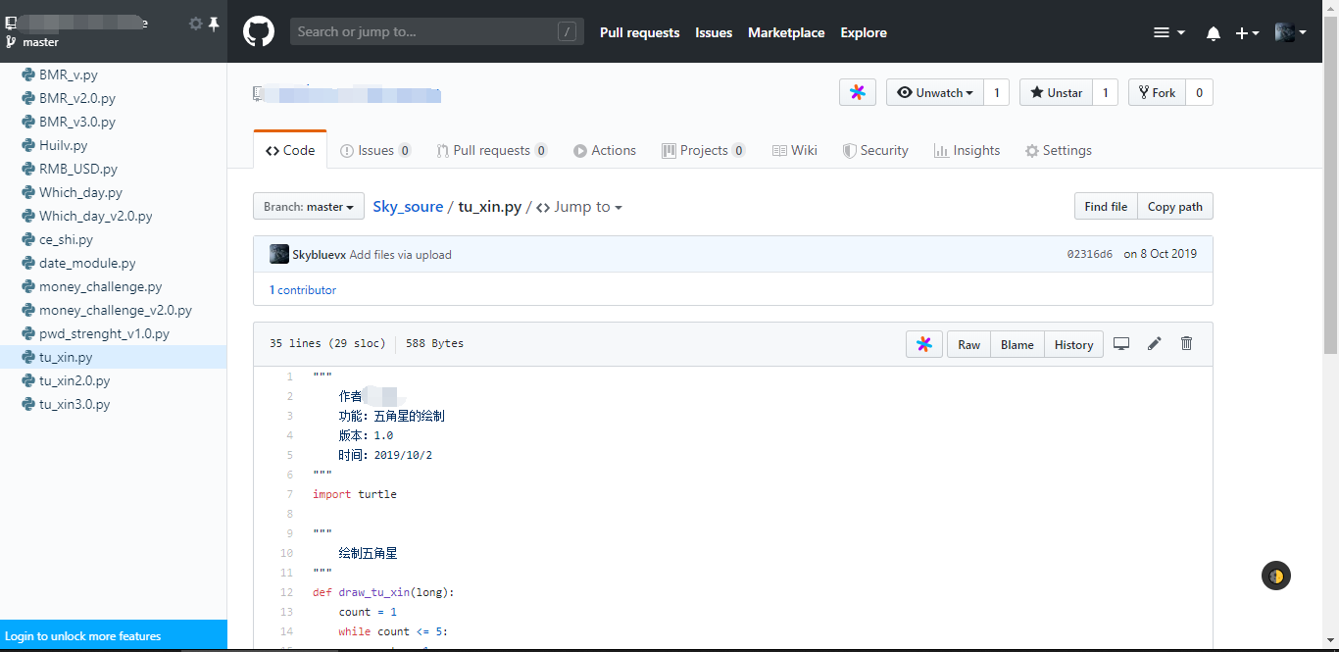Click the GitHub Octocat logo
The width and height of the screenshot is (1339, 652).
click(259, 31)
